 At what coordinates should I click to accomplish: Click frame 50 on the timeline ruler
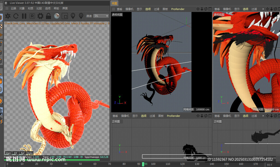pyautogui.click(x=80, y=164)
